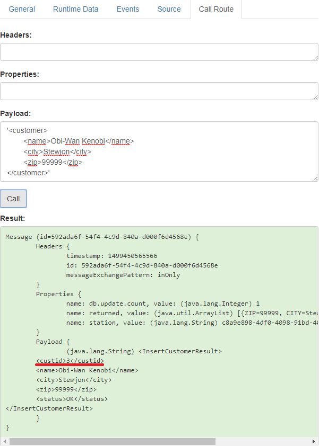Click the scrollbar right arrow

314,441
